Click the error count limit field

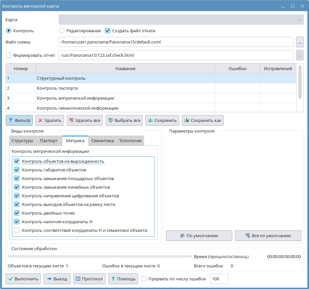[x=219, y=279]
